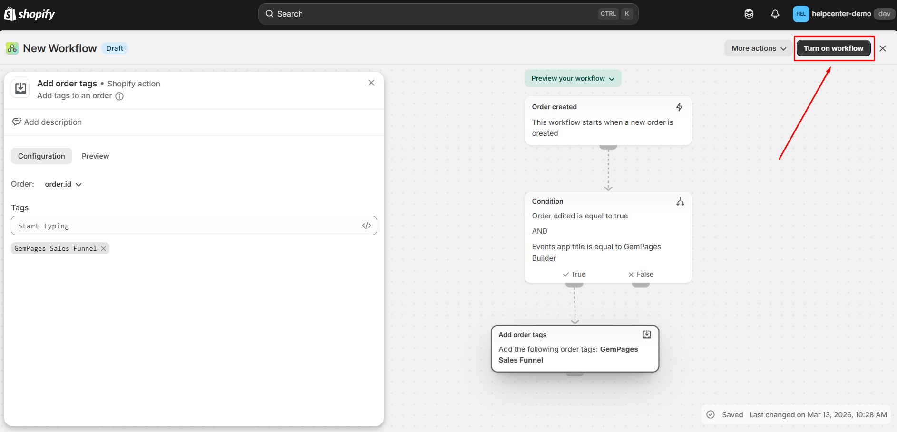Switch to the Preview tab

(95, 156)
